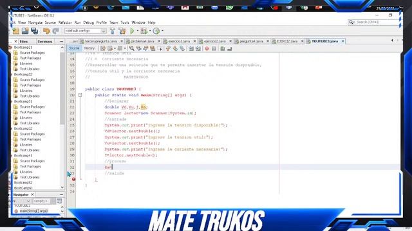The width and height of the screenshot is (412, 231).
Task: Minimize the Projects panel group
Action: coord(62,41)
